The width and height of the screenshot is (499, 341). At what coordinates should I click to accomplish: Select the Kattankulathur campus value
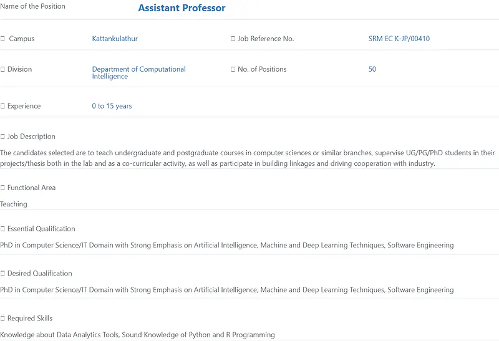coord(115,39)
